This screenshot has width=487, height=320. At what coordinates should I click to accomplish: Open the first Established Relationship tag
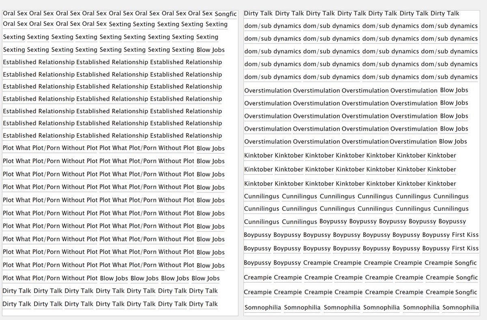(x=39, y=62)
